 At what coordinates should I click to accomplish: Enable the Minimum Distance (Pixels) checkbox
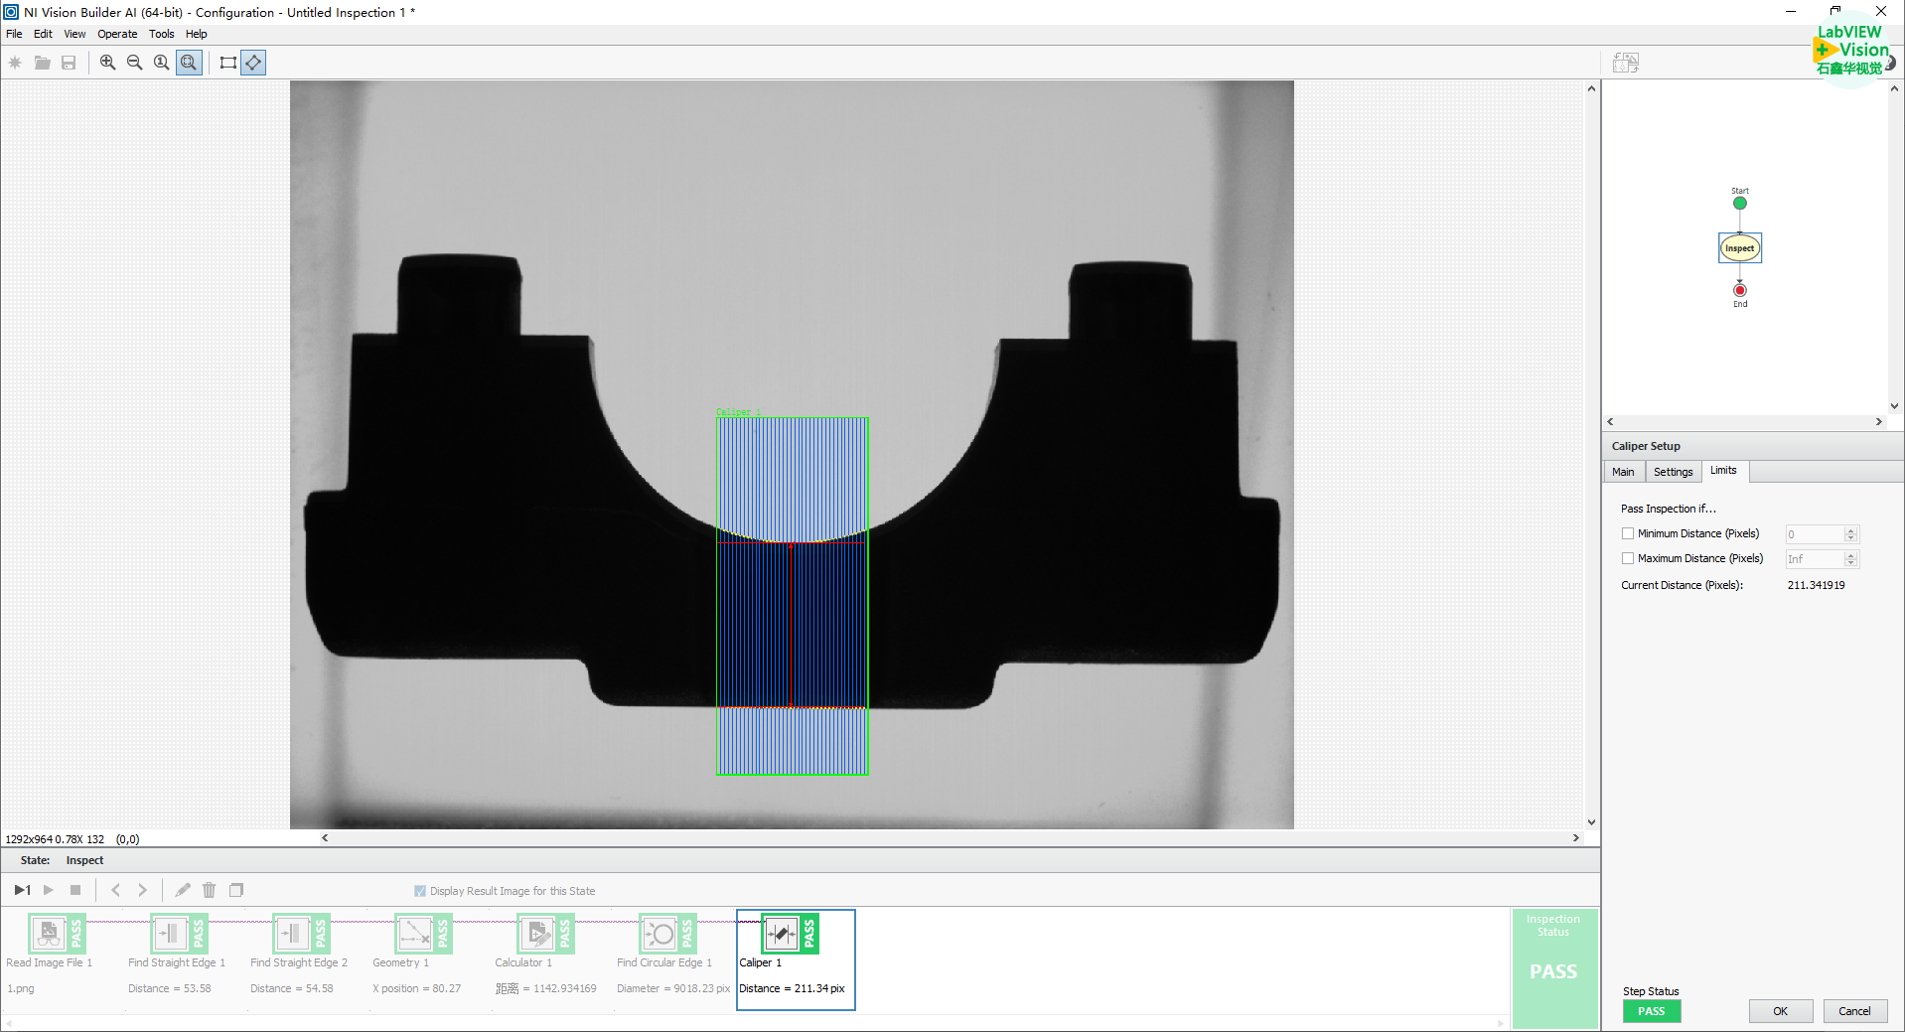1628,533
